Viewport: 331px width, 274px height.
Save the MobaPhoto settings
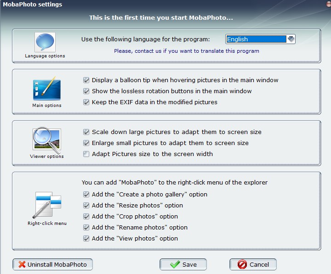coord(183,264)
